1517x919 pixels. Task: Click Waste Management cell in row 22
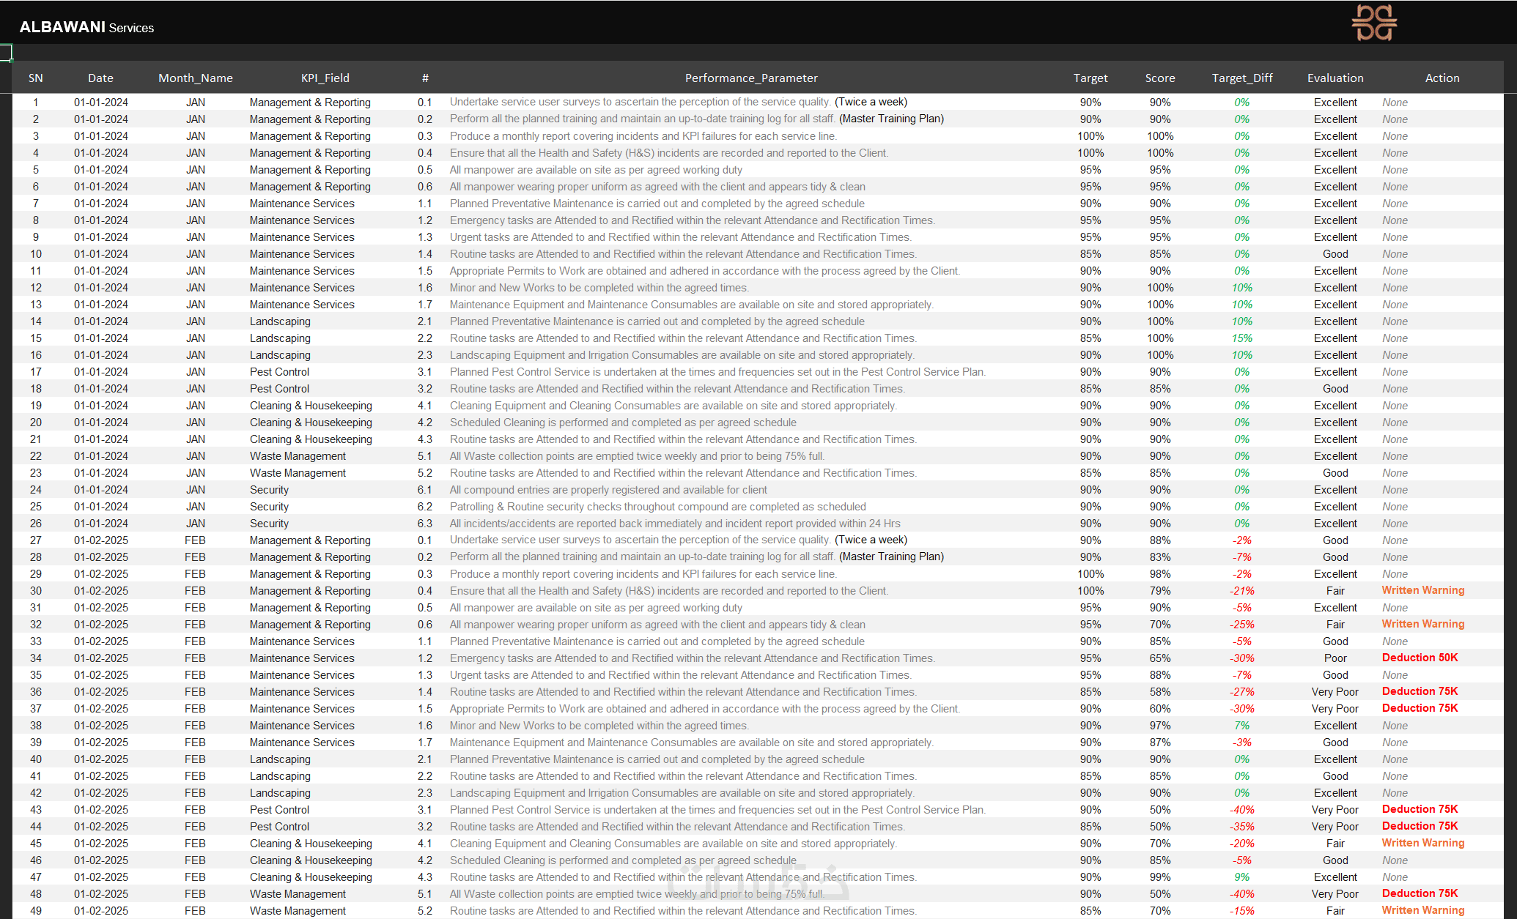(x=298, y=456)
